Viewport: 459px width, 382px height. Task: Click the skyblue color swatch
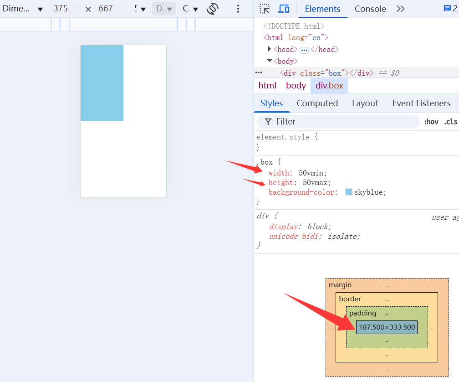[349, 192]
